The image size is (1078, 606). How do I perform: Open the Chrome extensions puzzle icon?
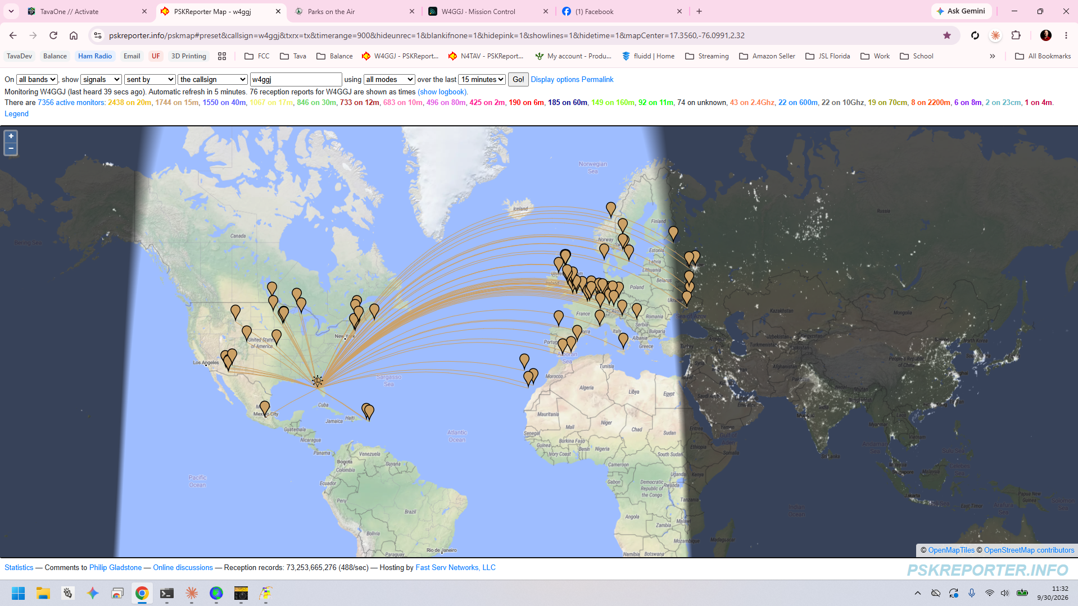(1016, 35)
